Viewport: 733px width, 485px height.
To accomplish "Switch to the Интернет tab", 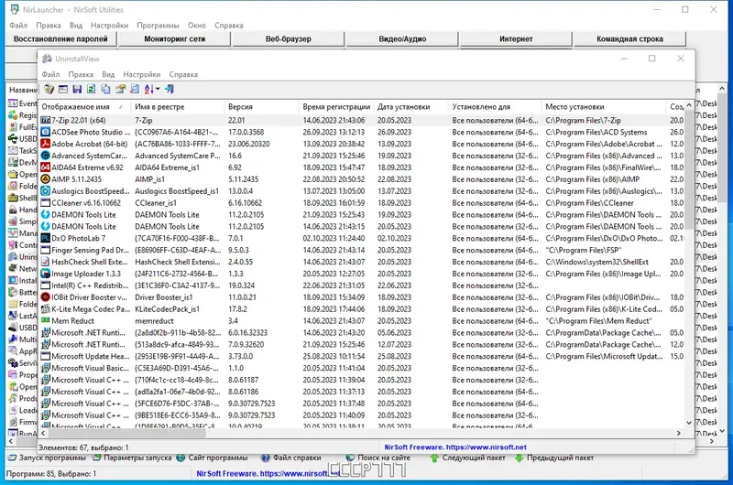I will (x=516, y=39).
